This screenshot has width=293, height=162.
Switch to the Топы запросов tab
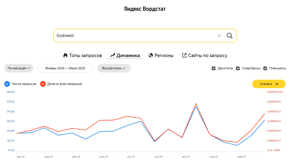click(x=85, y=55)
